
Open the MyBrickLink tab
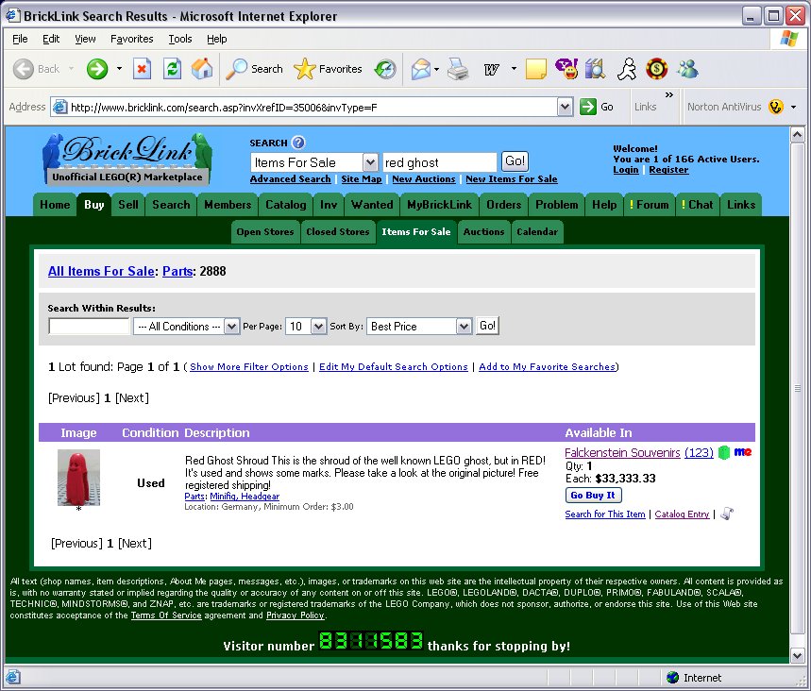tap(439, 204)
